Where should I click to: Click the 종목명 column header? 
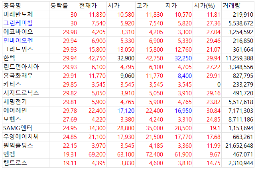coord(12,6)
